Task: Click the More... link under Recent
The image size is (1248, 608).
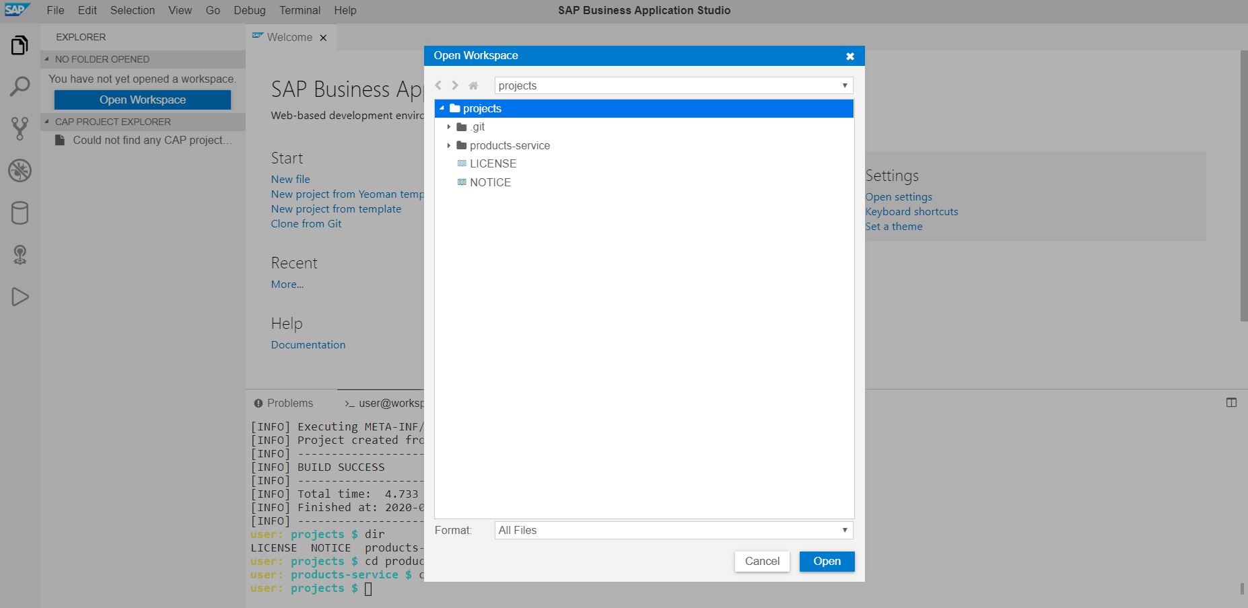Action: [x=287, y=284]
